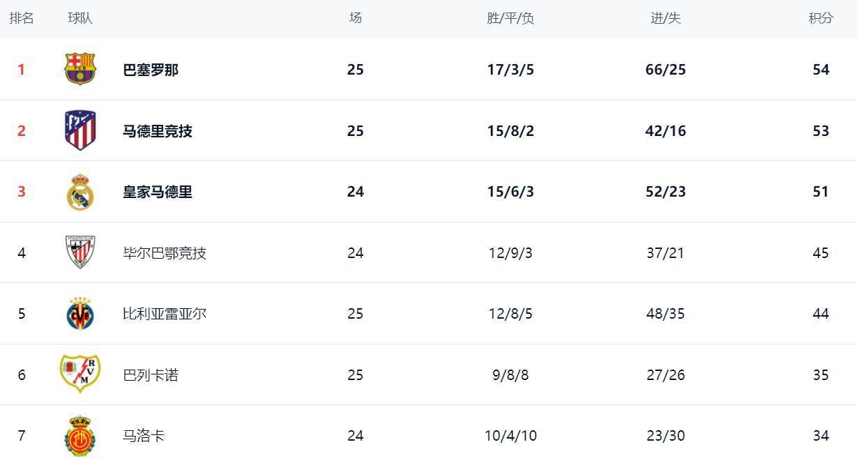Click the Atlético Madrid club crest
This screenshot has height=463, width=857.
tap(80, 130)
